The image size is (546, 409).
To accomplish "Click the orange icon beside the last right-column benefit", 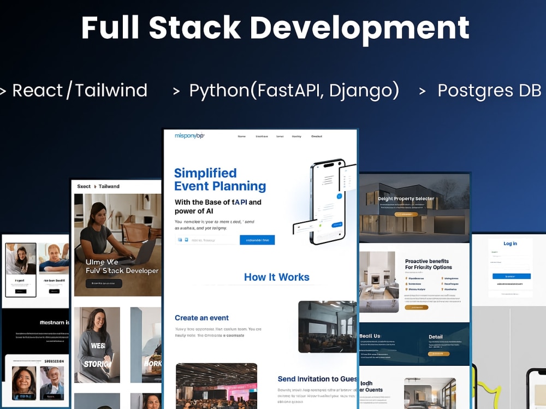I will coord(442,289).
